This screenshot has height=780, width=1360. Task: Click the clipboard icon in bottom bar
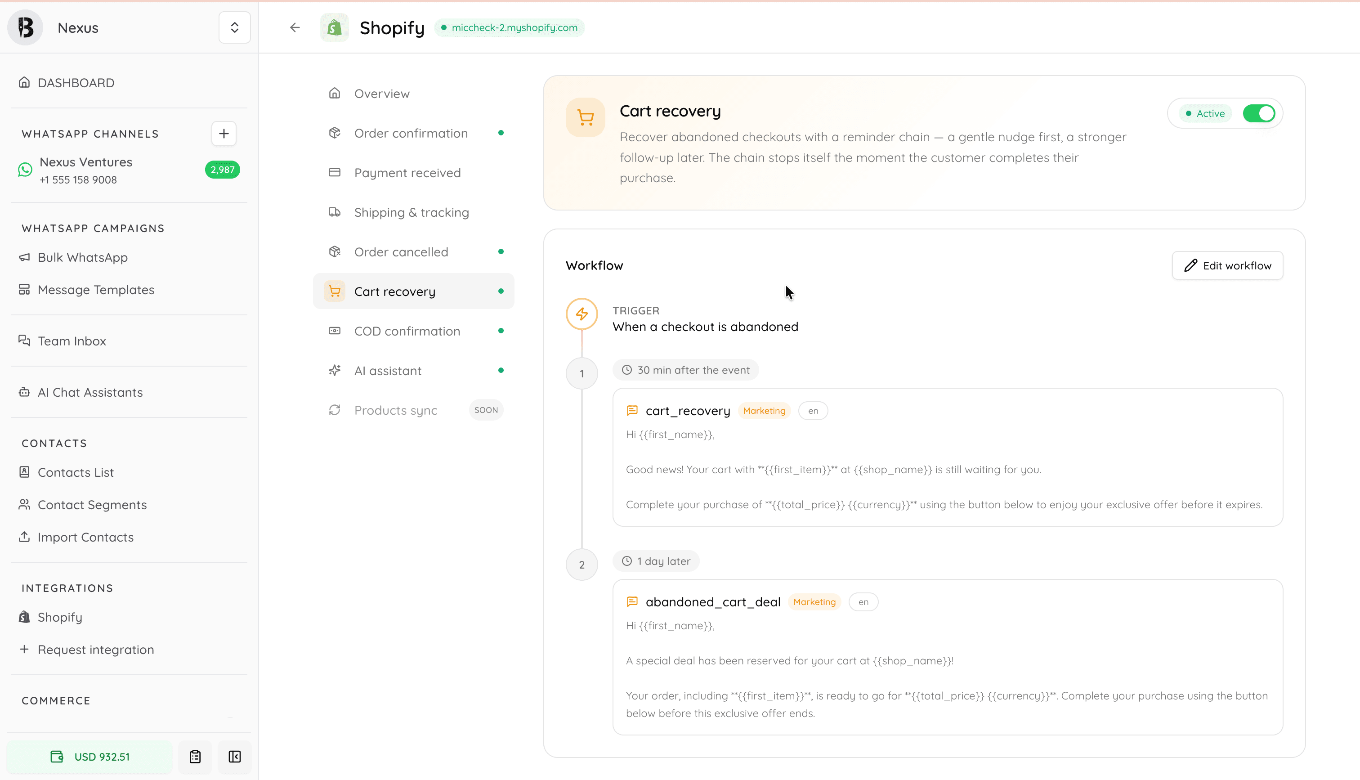tap(195, 757)
